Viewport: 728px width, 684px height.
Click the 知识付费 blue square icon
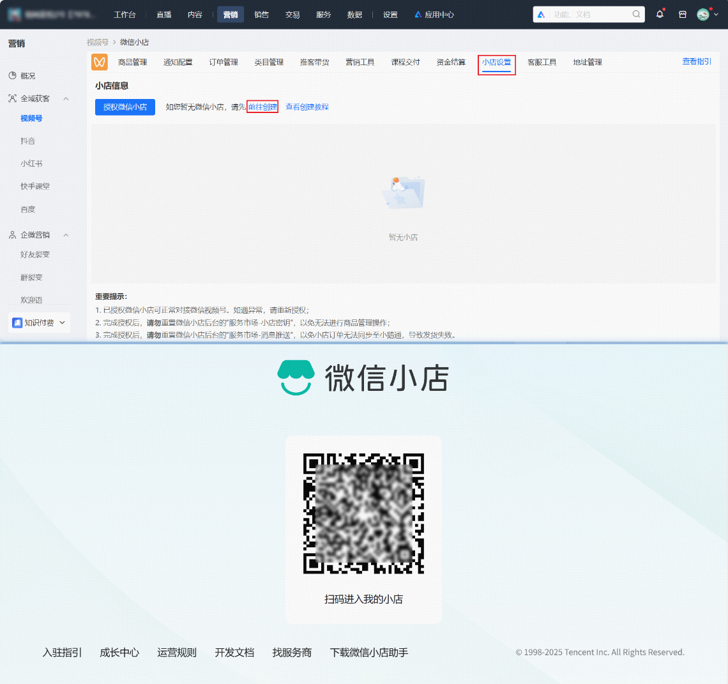click(x=17, y=323)
